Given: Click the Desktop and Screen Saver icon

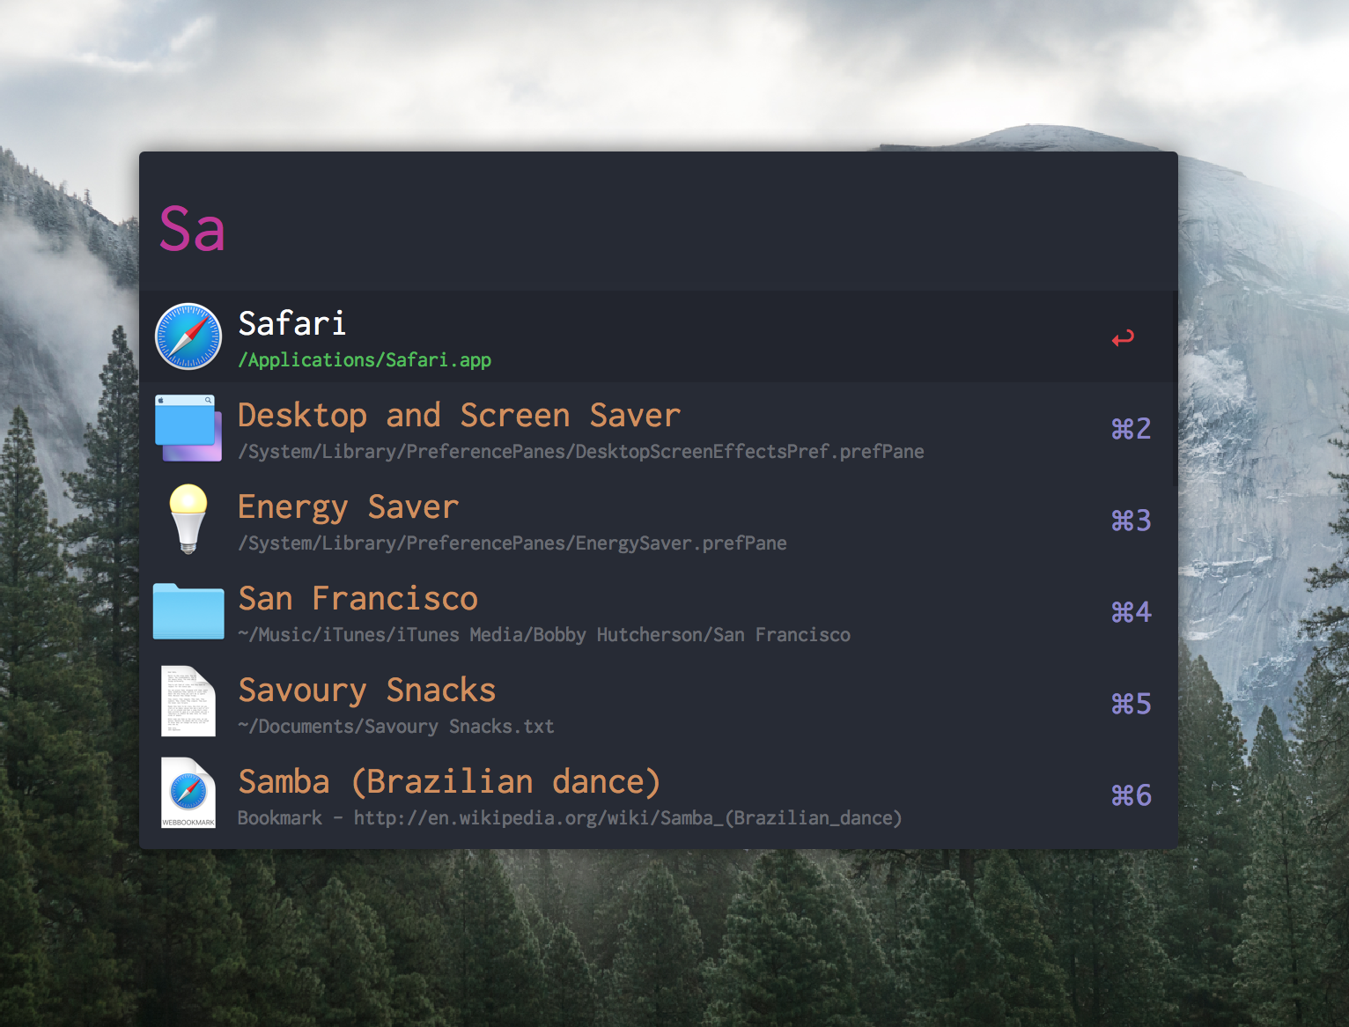Looking at the screenshot, I should [x=188, y=428].
